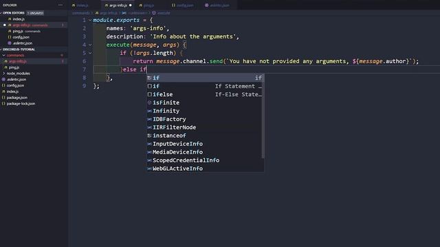Open .eslintrc.json in the project file tree
Image resolution: width=440 pixels, height=247 pixels.
tap(34, 80)
